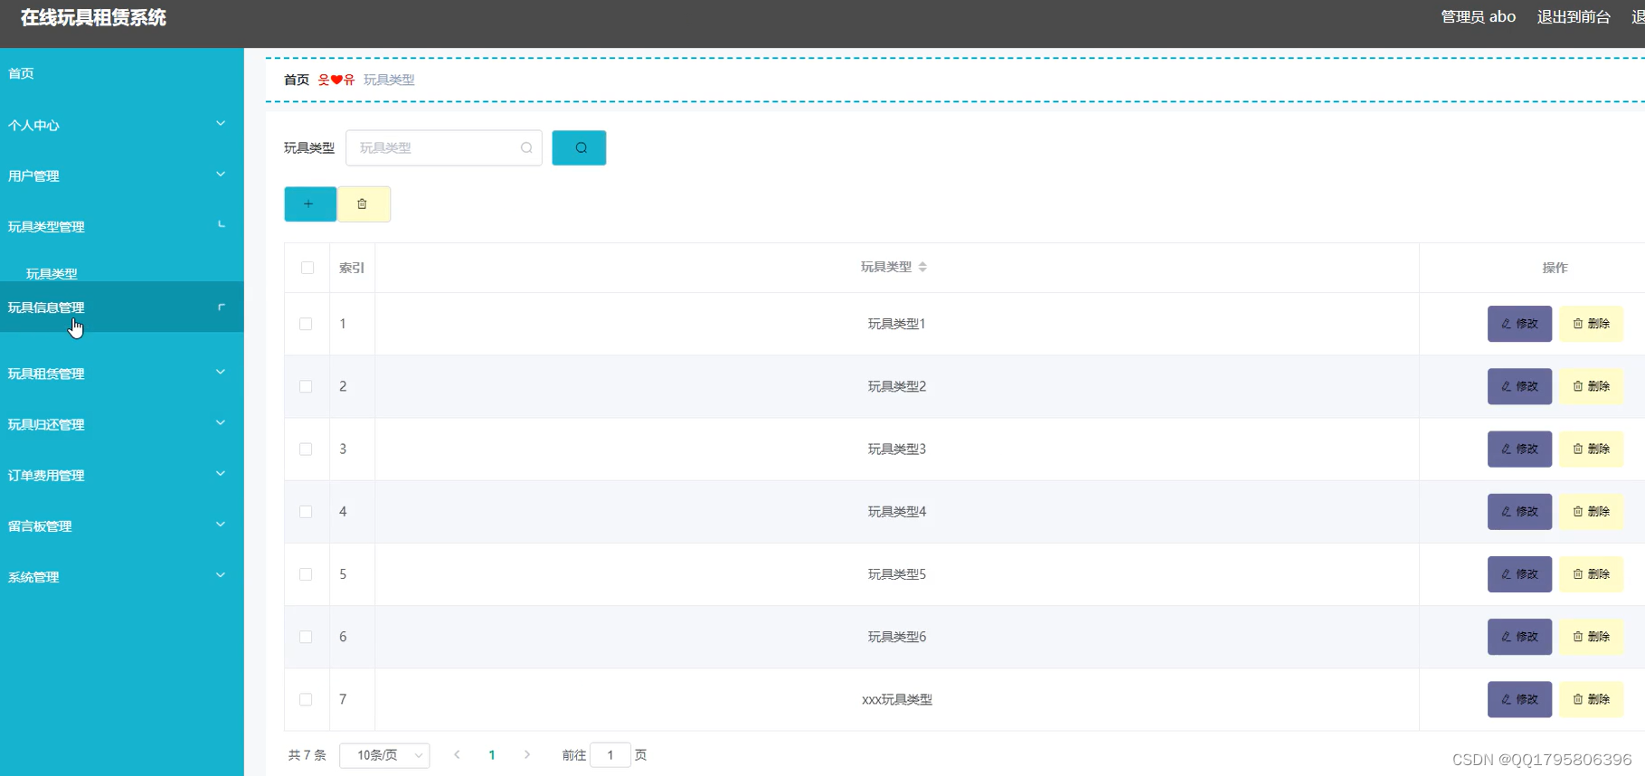The width and height of the screenshot is (1645, 776).
Task: Check the box for row 玩具类型3
Action: (306, 449)
